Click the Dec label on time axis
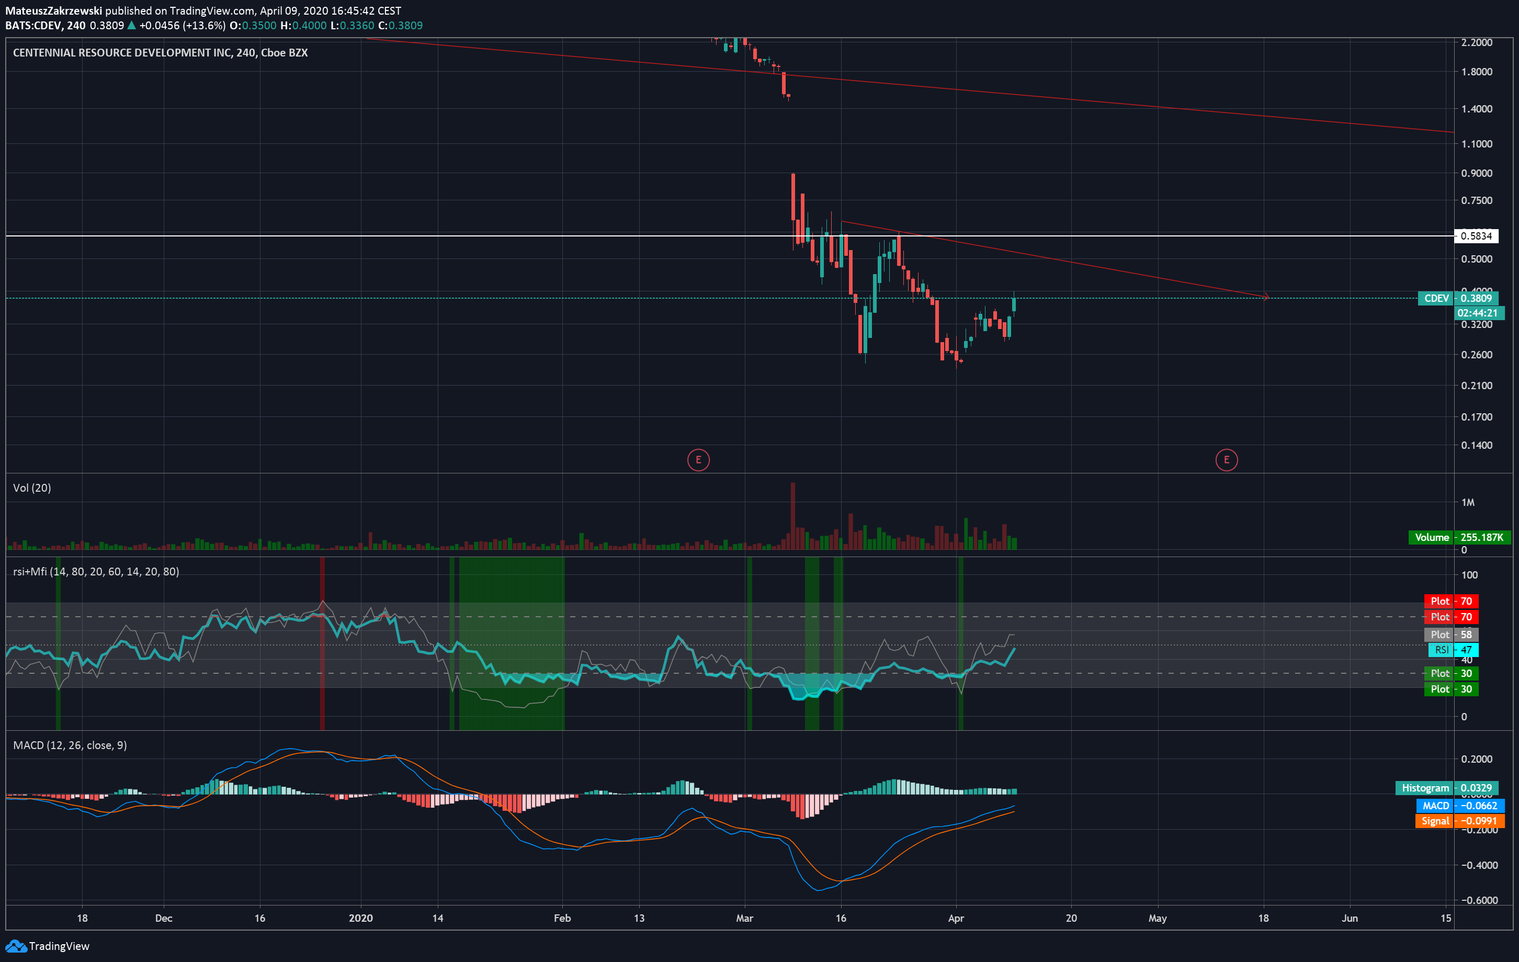 [163, 918]
